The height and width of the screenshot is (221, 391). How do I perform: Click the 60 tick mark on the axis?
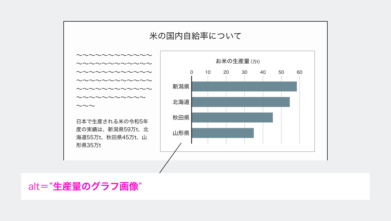tap(300, 71)
